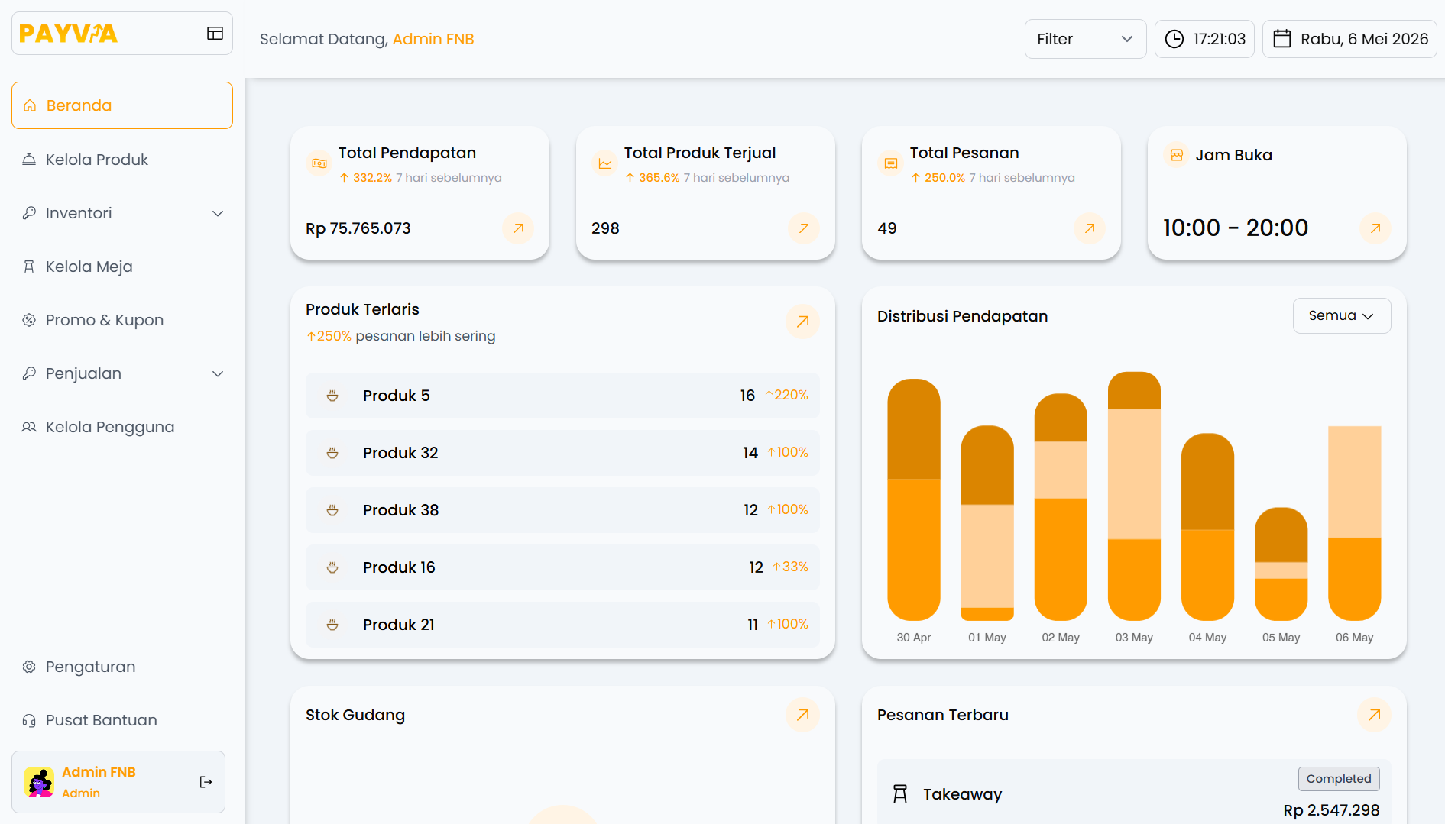This screenshot has height=824, width=1445.
Task: Click the 10:00 - 20:00 opening hours
Action: 1236,228
